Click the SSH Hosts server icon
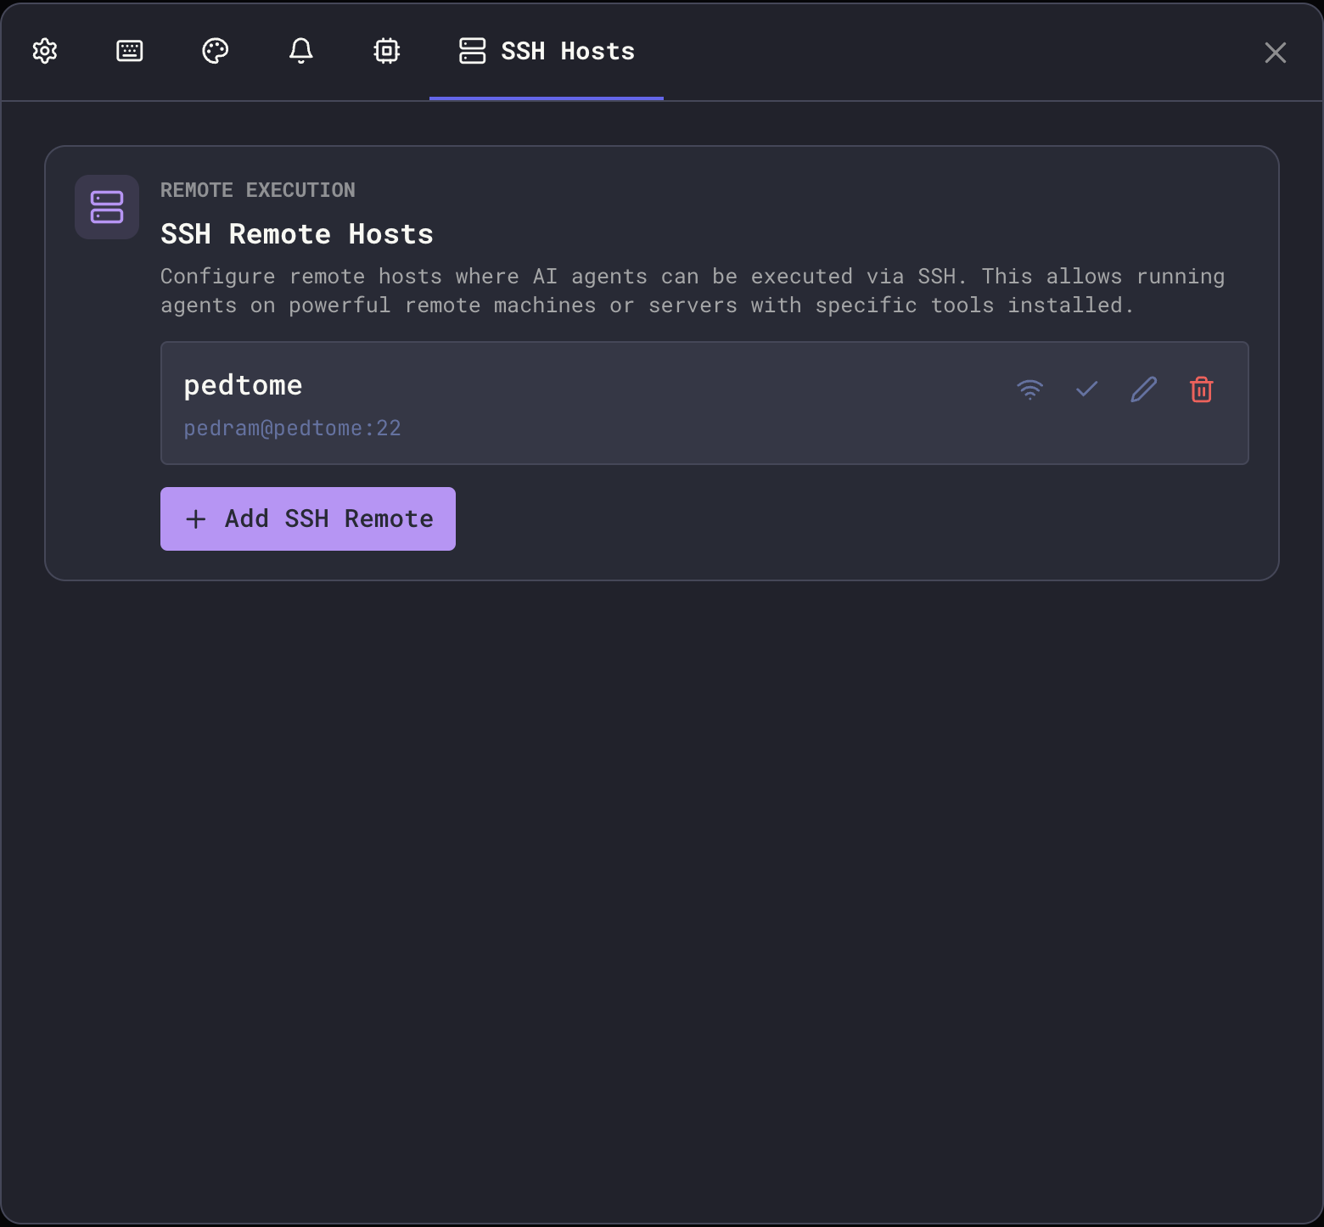Image resolution: width=1324 pixels, height=1227 pixels. click(472, 51)
